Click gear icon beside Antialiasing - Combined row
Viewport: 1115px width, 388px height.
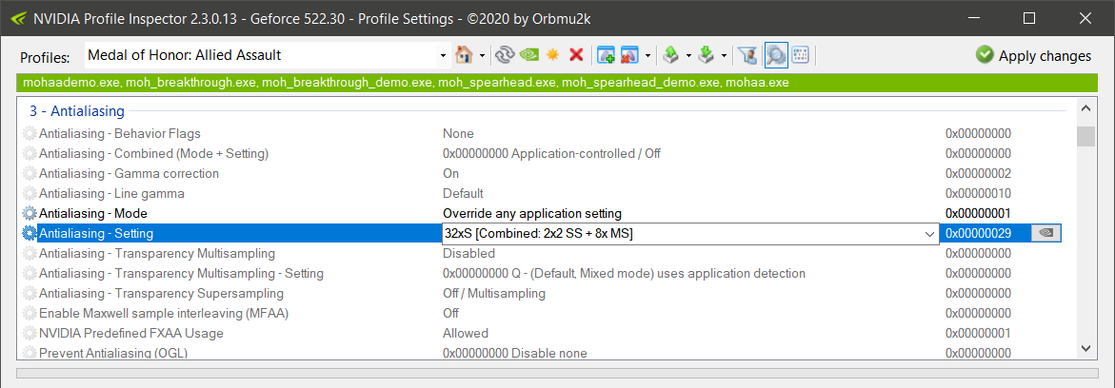coord(30,153)
